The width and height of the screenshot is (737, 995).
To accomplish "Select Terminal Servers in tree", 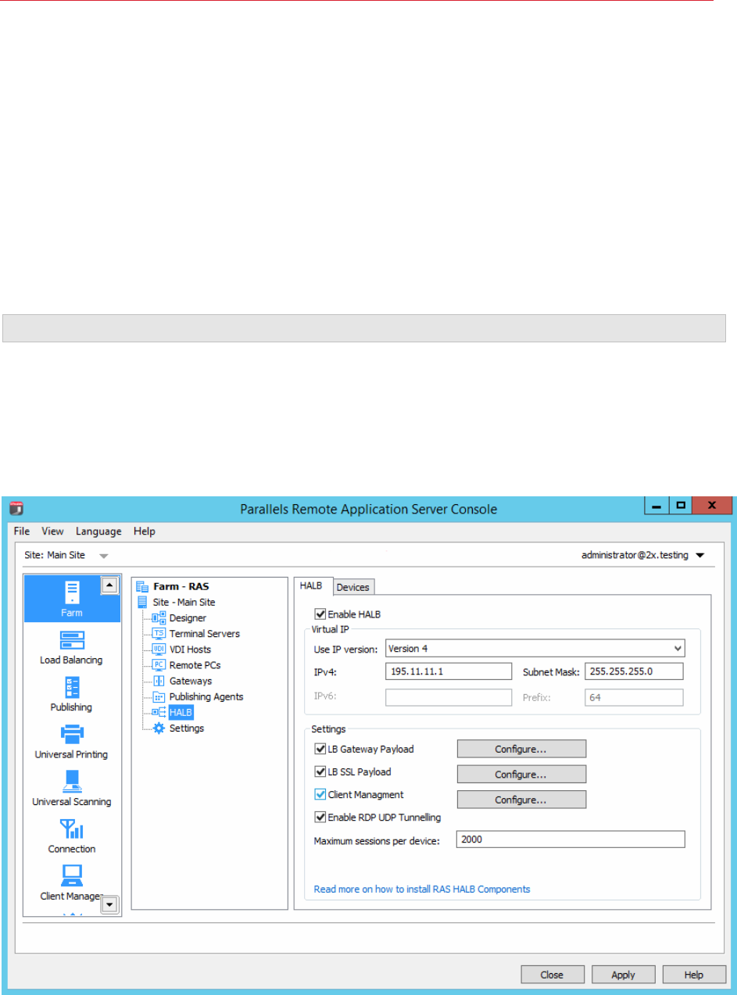I will 205,634.
